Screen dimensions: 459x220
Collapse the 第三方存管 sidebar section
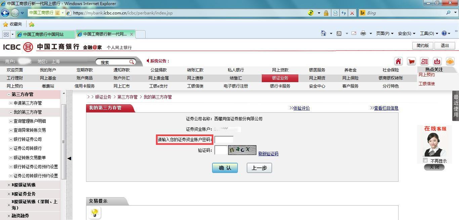pos(9,95)
